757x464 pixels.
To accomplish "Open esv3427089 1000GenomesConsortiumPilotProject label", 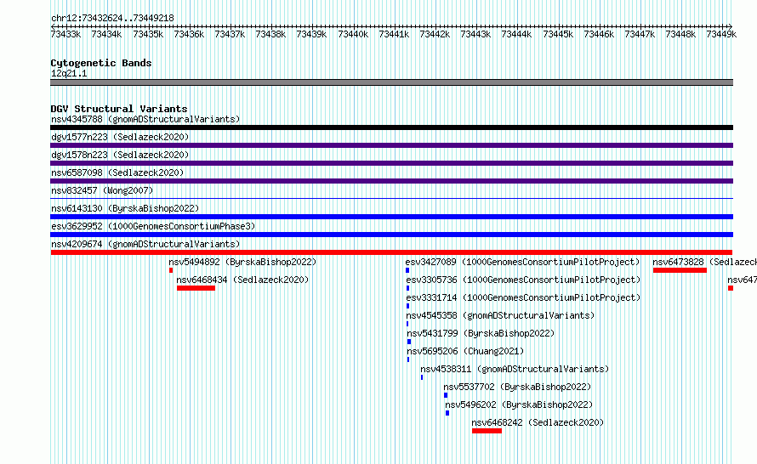I will [x=522, y=262].
